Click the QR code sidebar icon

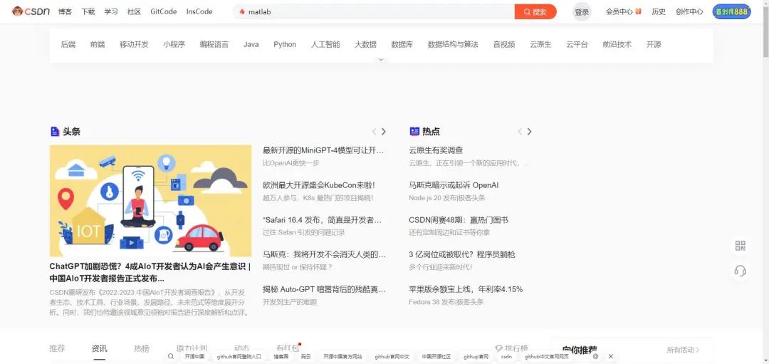click(741, 246)
